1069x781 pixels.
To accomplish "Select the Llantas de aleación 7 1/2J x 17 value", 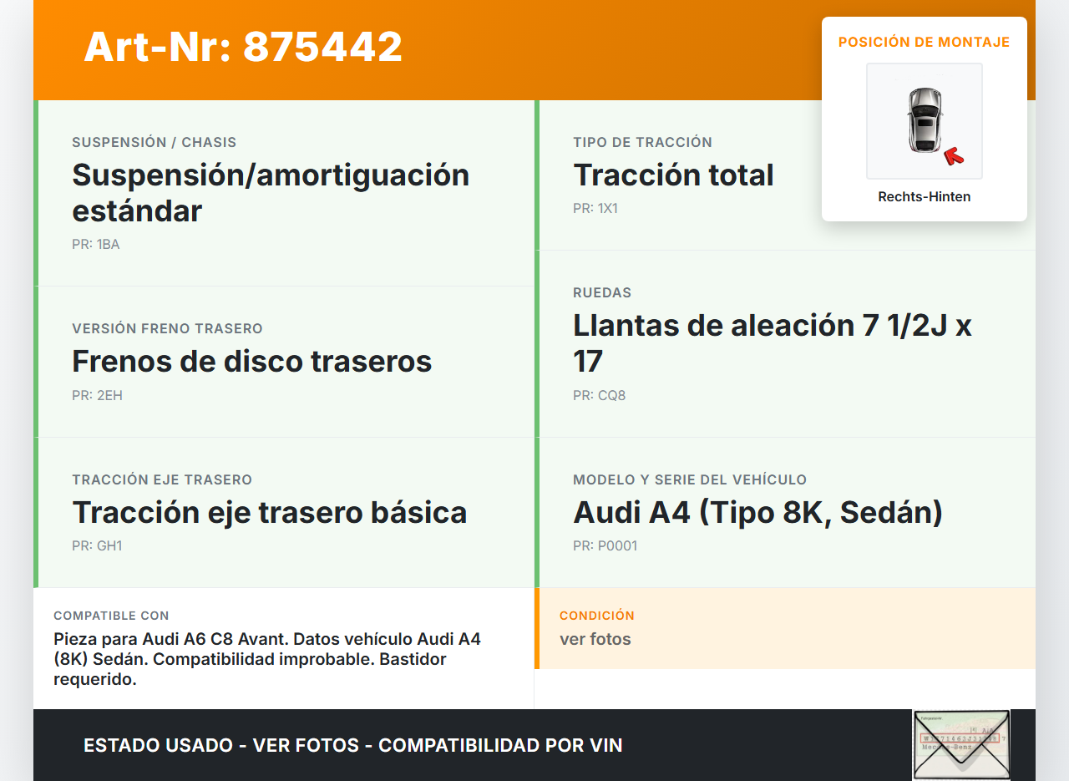I will (773, 343).
